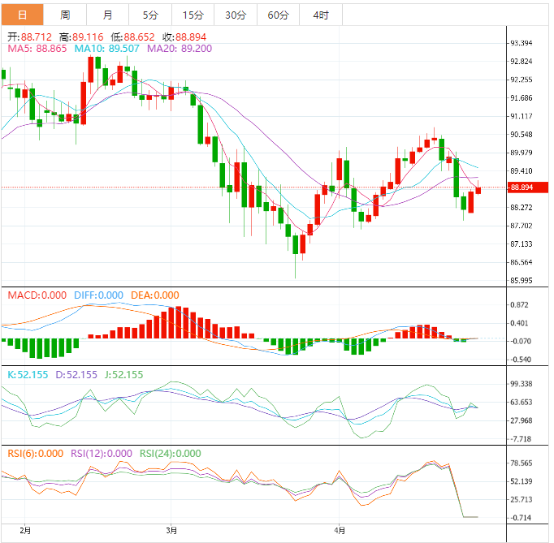The width and height of the screenshot is (554, 543).
Task: Click the MACD: 0.000 indicator label
Action: click(38, 295)
